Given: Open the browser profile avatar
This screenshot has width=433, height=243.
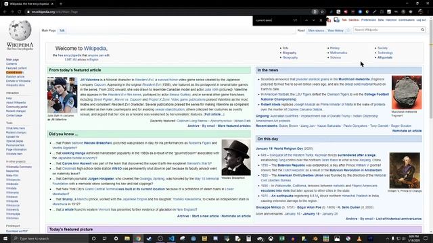Looking at the screenshot, I should pos(421,11).
